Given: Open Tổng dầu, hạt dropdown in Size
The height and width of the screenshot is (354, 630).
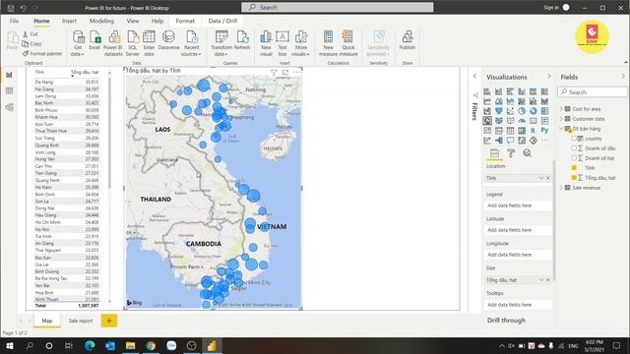Looking at the screenshot, I should 540,279.
